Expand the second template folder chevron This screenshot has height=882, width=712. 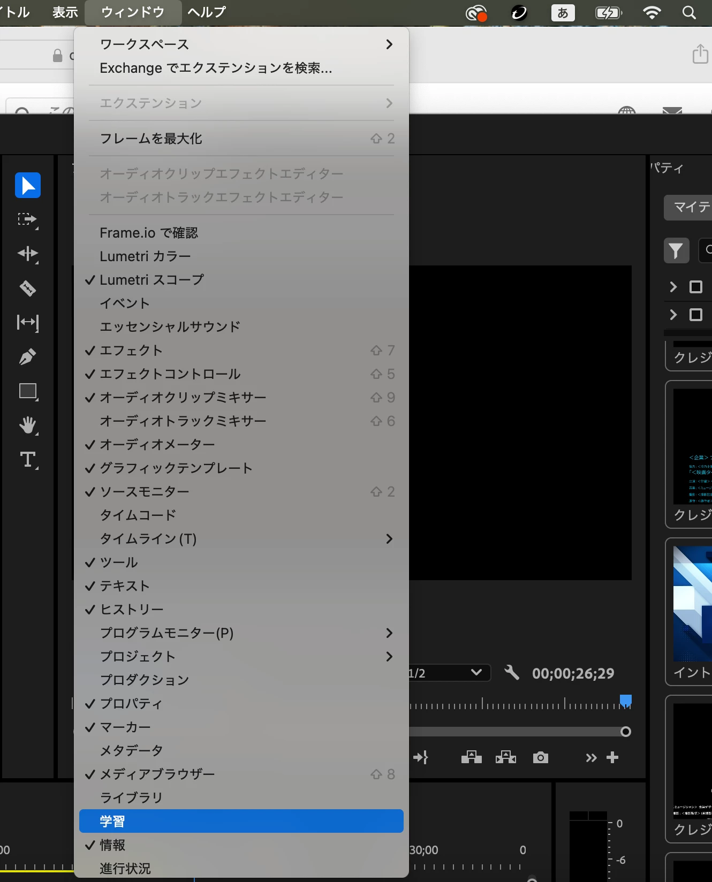click(673, 315)
